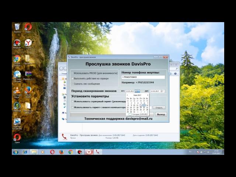Click the 'Период сканирования звонков' label

click(94, 91)
